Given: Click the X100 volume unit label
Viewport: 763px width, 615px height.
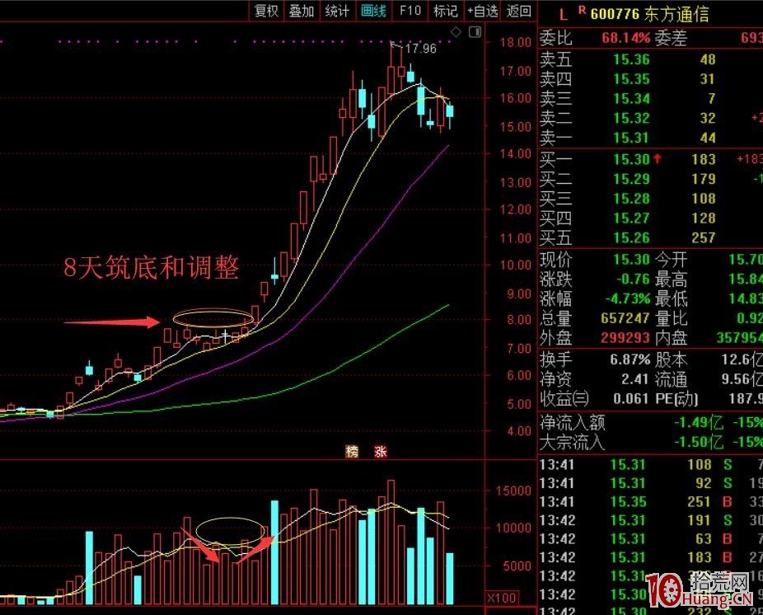Looking at the screenshot, I should 502,598.
